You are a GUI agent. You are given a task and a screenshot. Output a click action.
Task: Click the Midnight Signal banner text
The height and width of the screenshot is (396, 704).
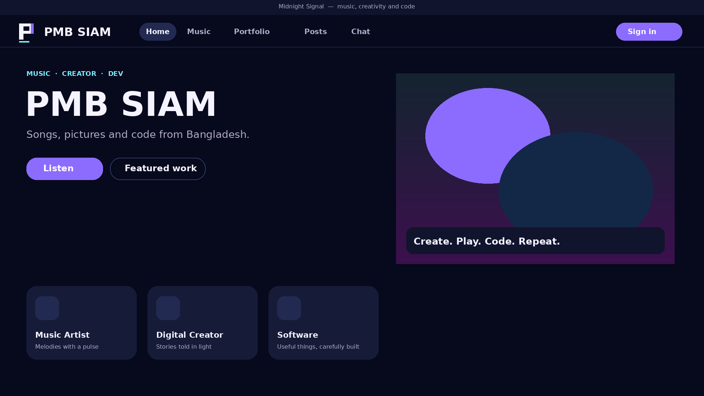click(x=346, y=6)
